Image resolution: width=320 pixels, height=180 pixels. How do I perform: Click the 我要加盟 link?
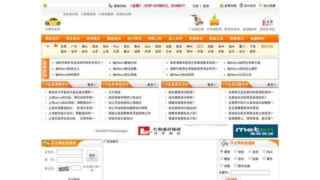pos(230,5)
